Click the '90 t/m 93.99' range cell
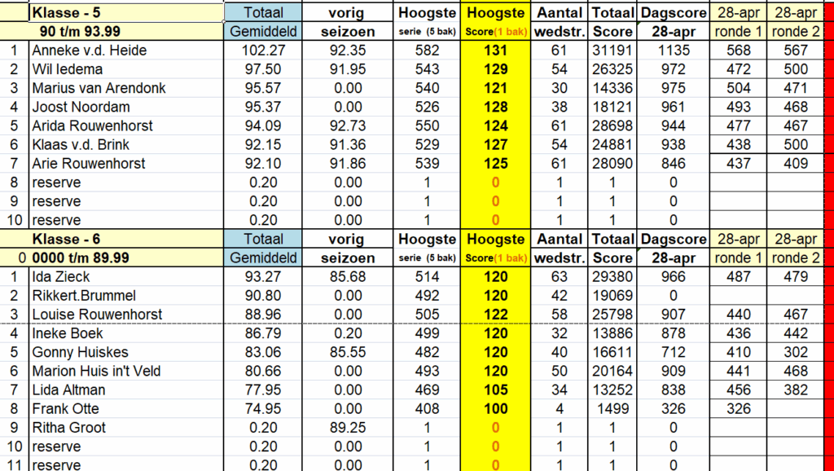This screenshot has width=834, height=471. click(126, 32)
